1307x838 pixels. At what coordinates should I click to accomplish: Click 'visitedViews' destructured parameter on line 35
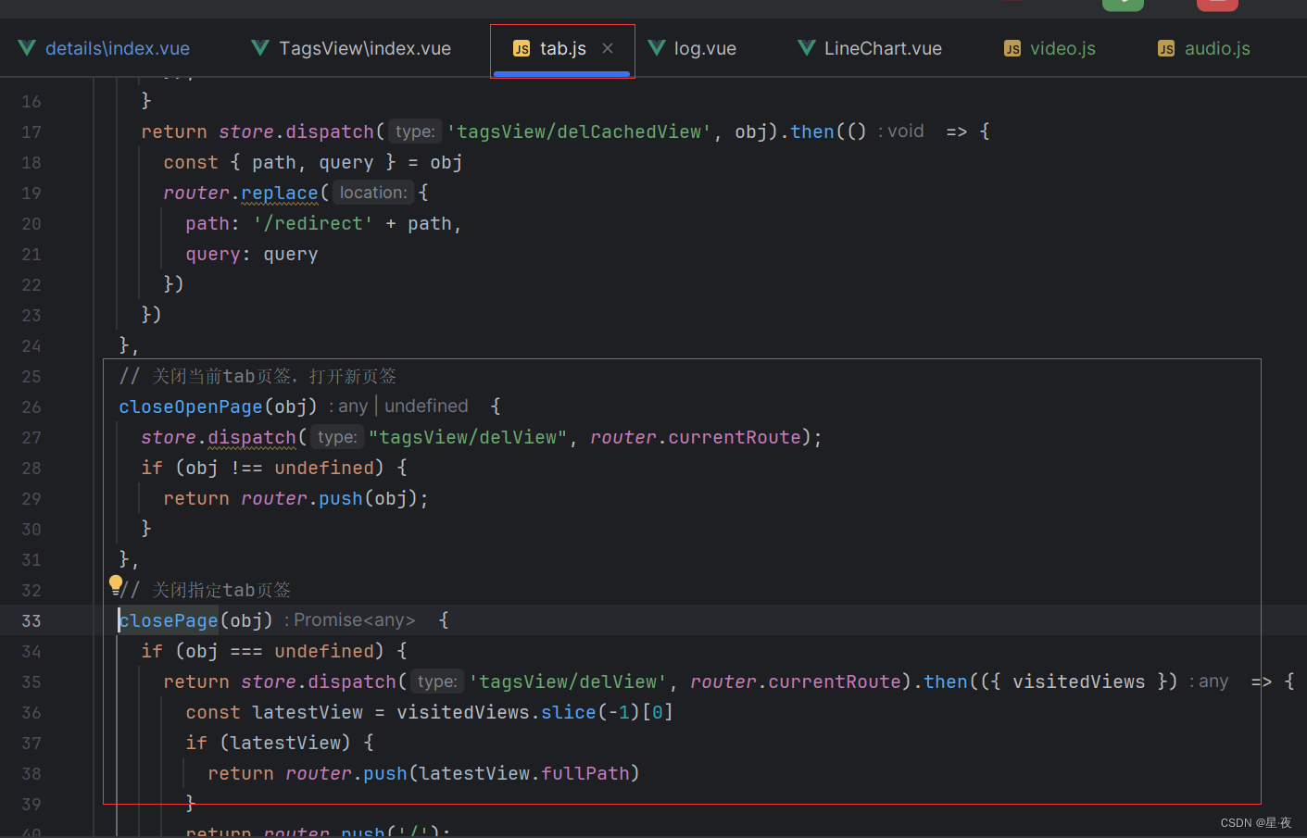[x=1079, y=682]
